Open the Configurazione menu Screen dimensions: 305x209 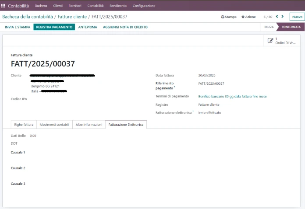(x=144, y=6)
